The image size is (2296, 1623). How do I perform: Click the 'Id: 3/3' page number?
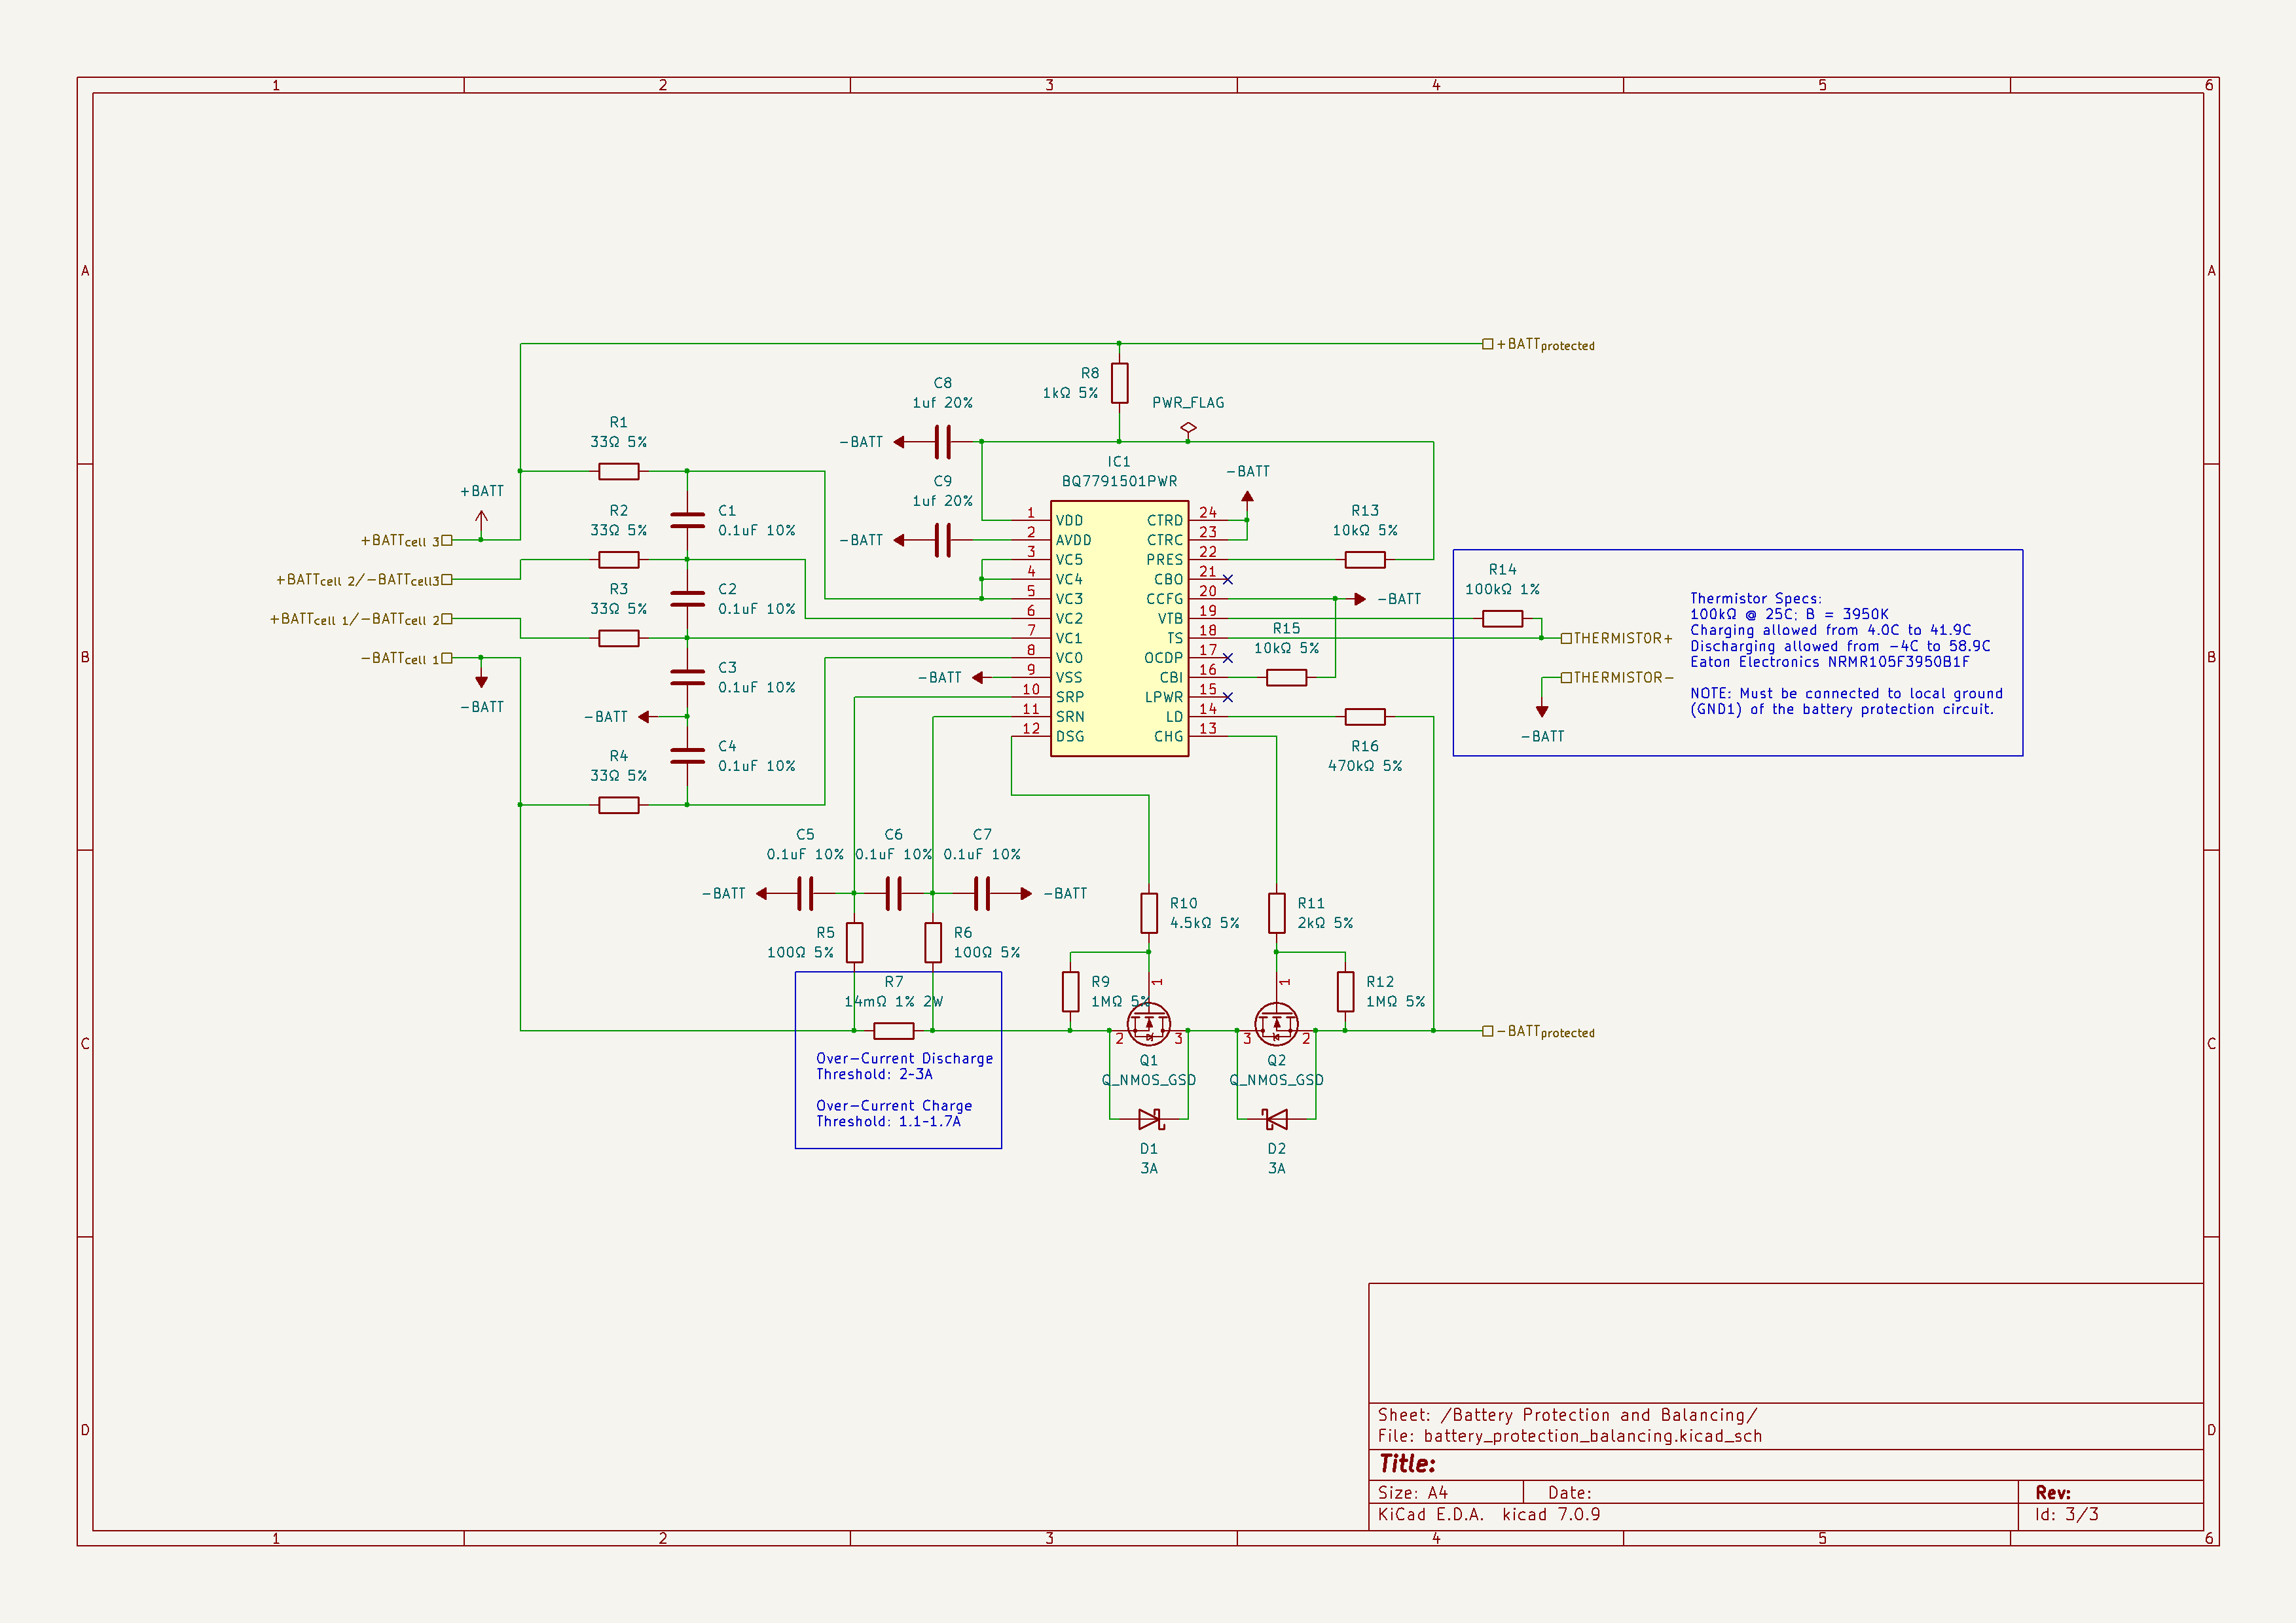[x=2067, y=1515]
